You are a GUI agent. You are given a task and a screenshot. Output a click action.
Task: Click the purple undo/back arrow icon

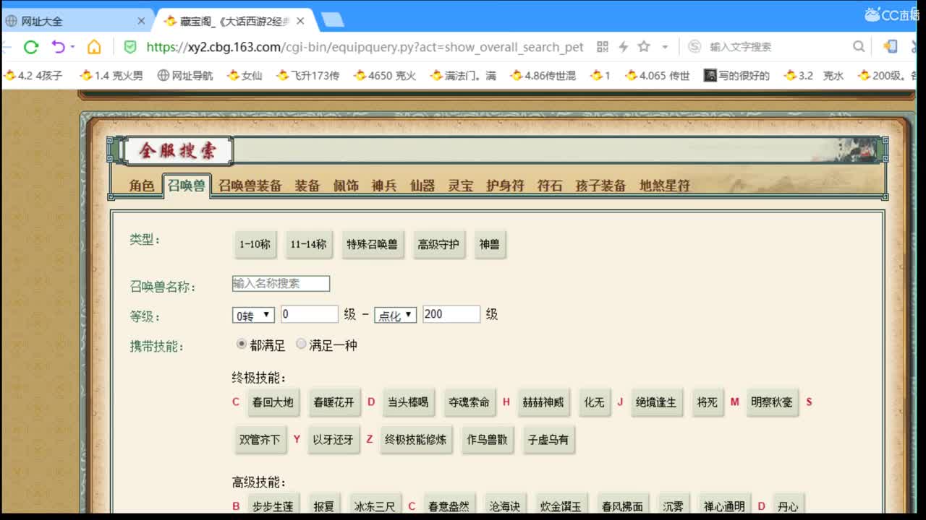[58, 47]
